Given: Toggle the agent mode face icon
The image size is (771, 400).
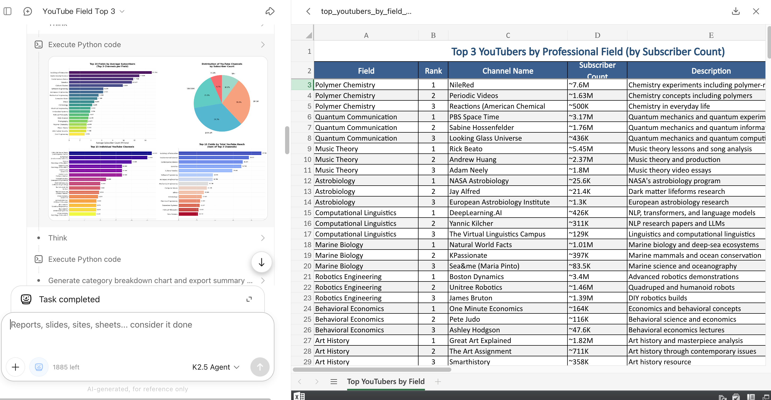Looking at the screenshot, I should (x=39, y=367).
